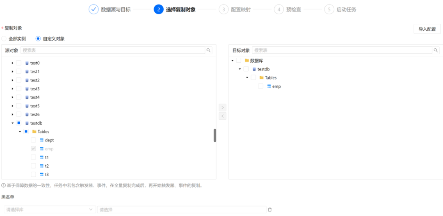Click move-left arrow between object panels
This screenshot has height=216, width=443.
[x=222, y=116]
